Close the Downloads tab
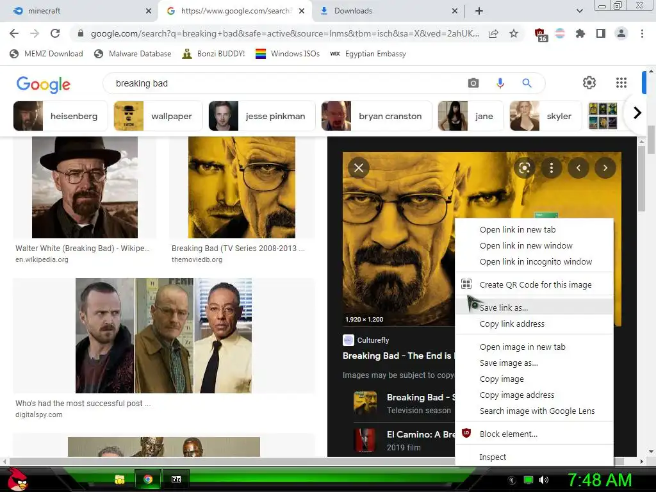 (455, 11)
